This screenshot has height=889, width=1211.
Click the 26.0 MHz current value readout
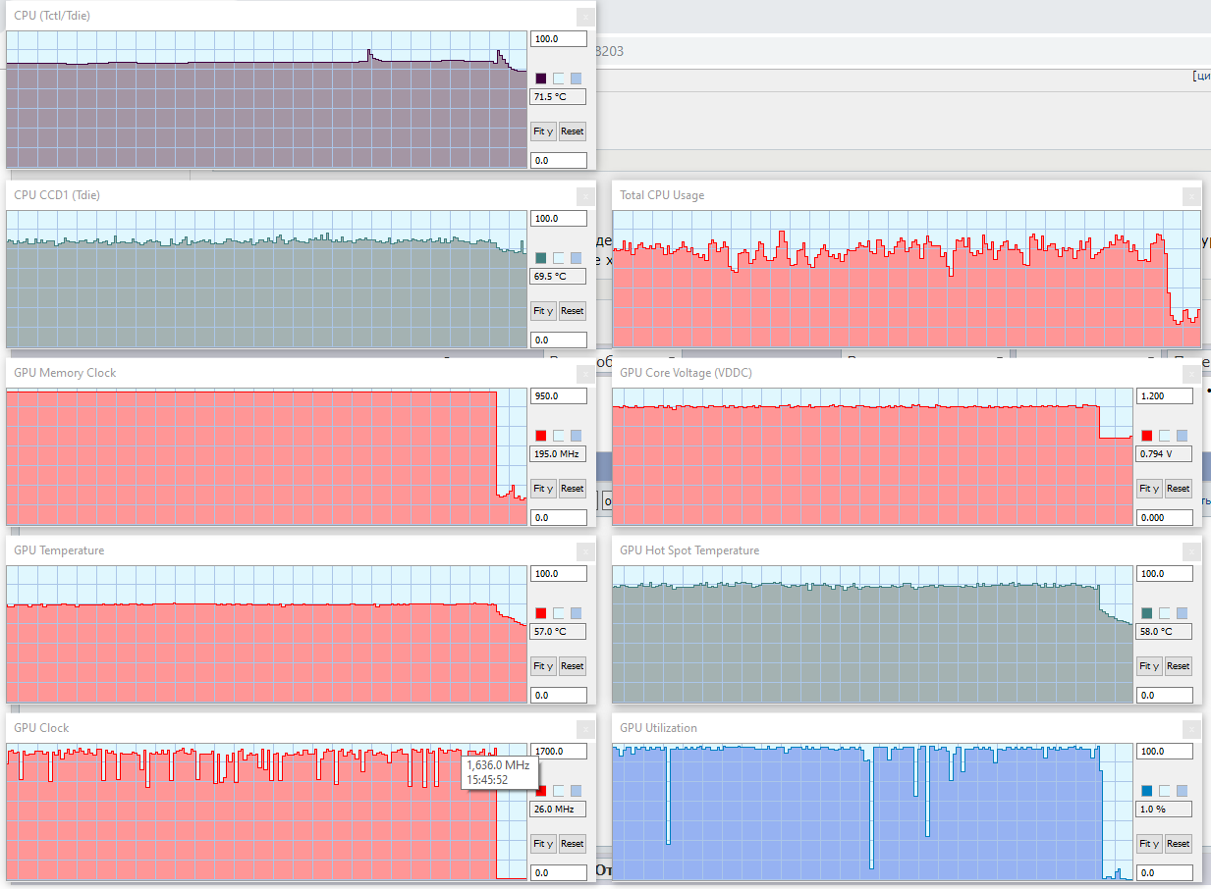[x=559, y=810]
